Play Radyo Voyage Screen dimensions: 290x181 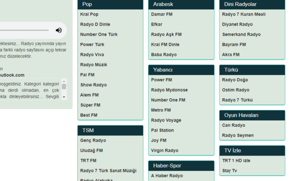pyautogui.click(x=166, y=120)
